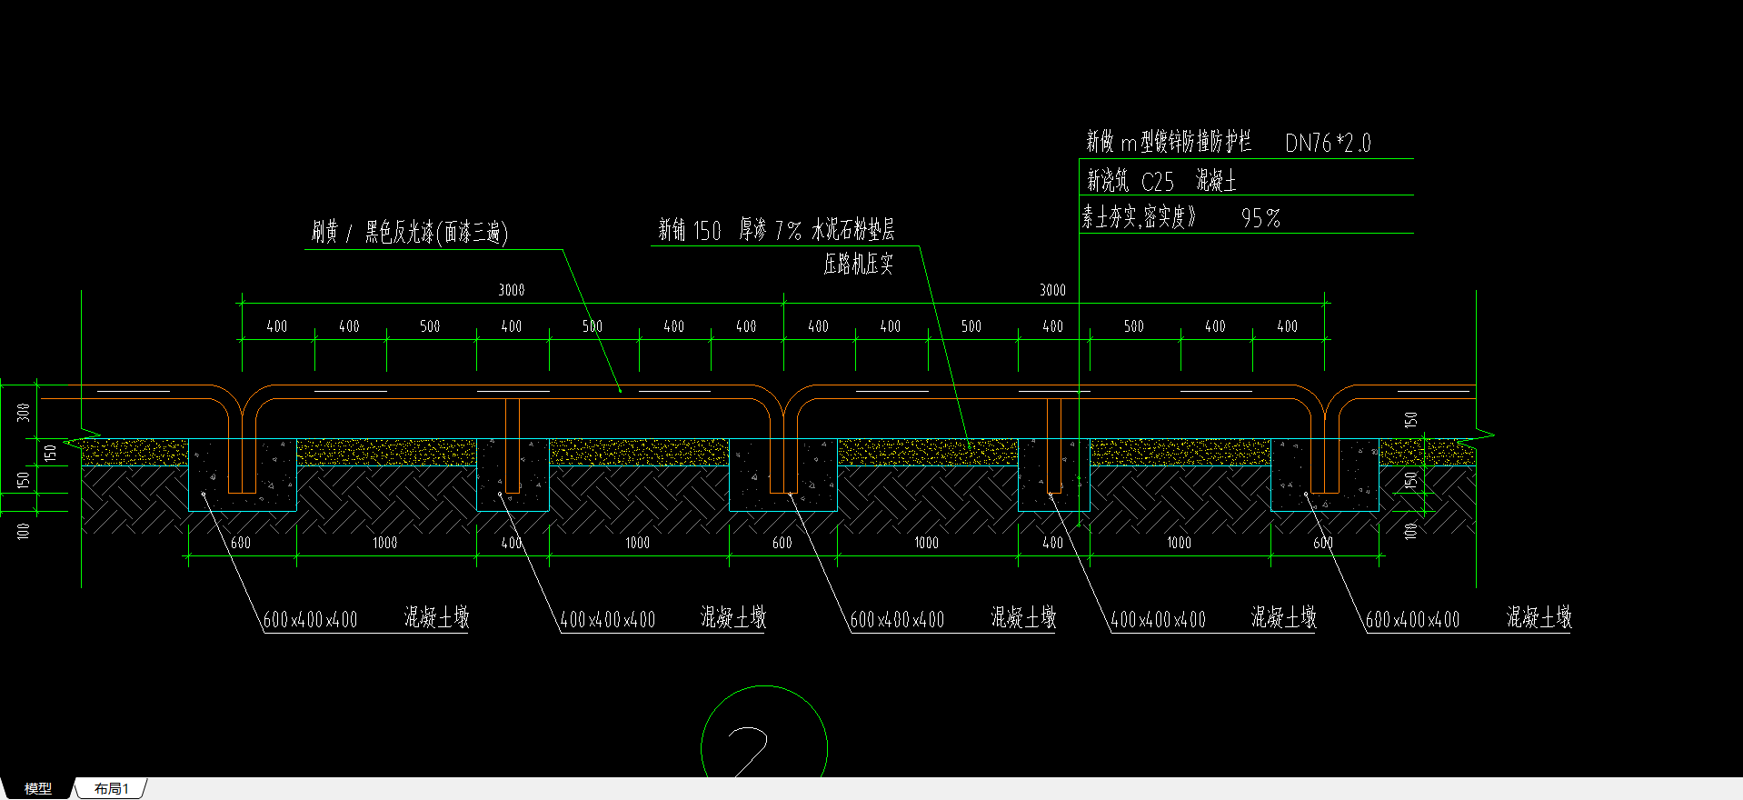
Task: Select the 刷黄/黑色反光漆(面漆三遍) label
Action: 409,233
